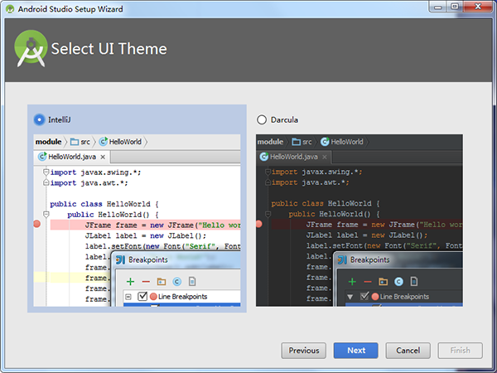Screen dimensions: 497x373
Task: Click the red breakpoint dot in IntelliJ preview gutter
Action: click(37, 224)
